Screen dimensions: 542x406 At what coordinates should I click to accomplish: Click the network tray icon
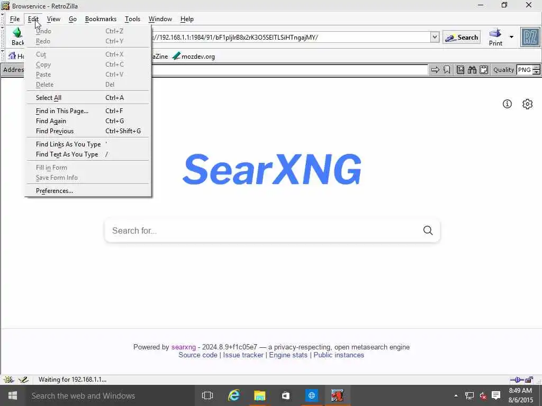pyautogui.click(x=469, y=395)
